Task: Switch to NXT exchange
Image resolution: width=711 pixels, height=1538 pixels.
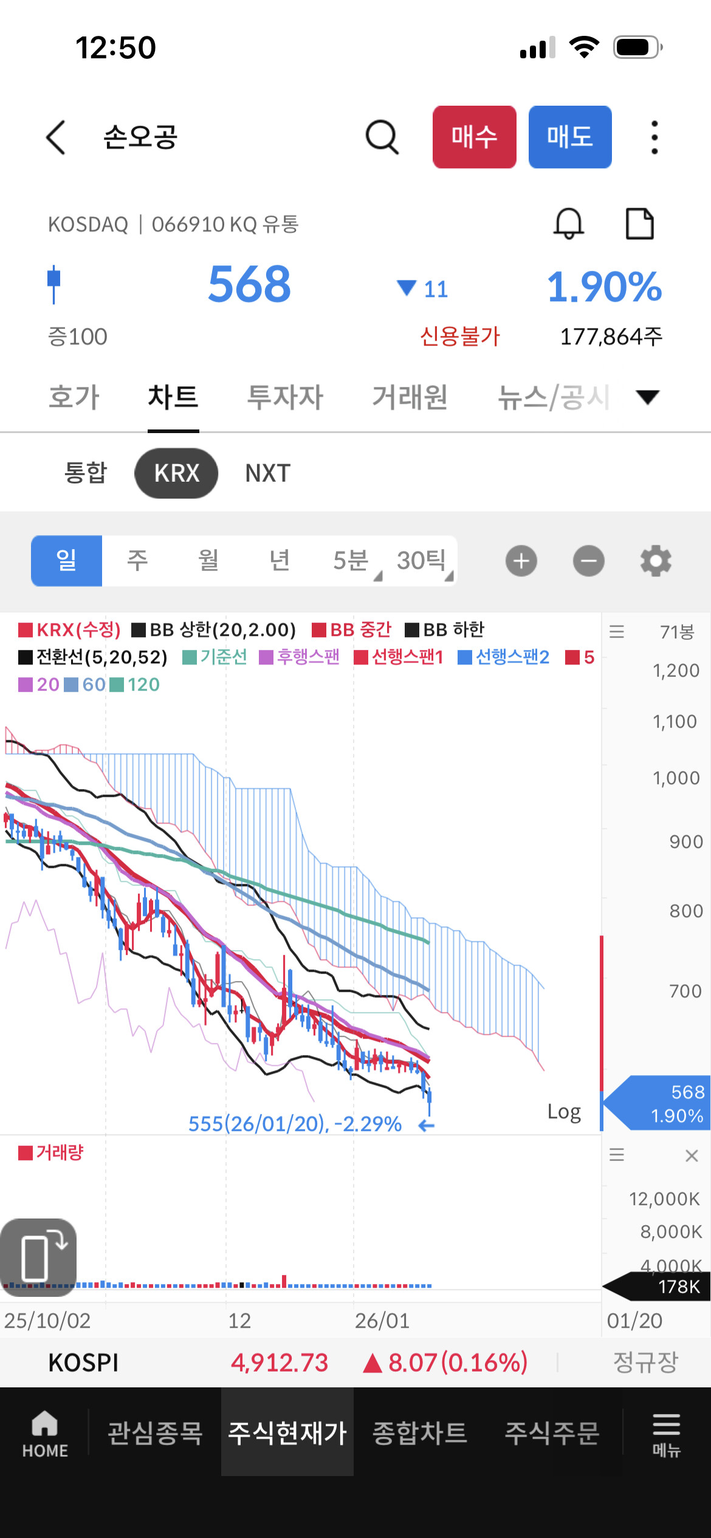Action: pos(268,473)
